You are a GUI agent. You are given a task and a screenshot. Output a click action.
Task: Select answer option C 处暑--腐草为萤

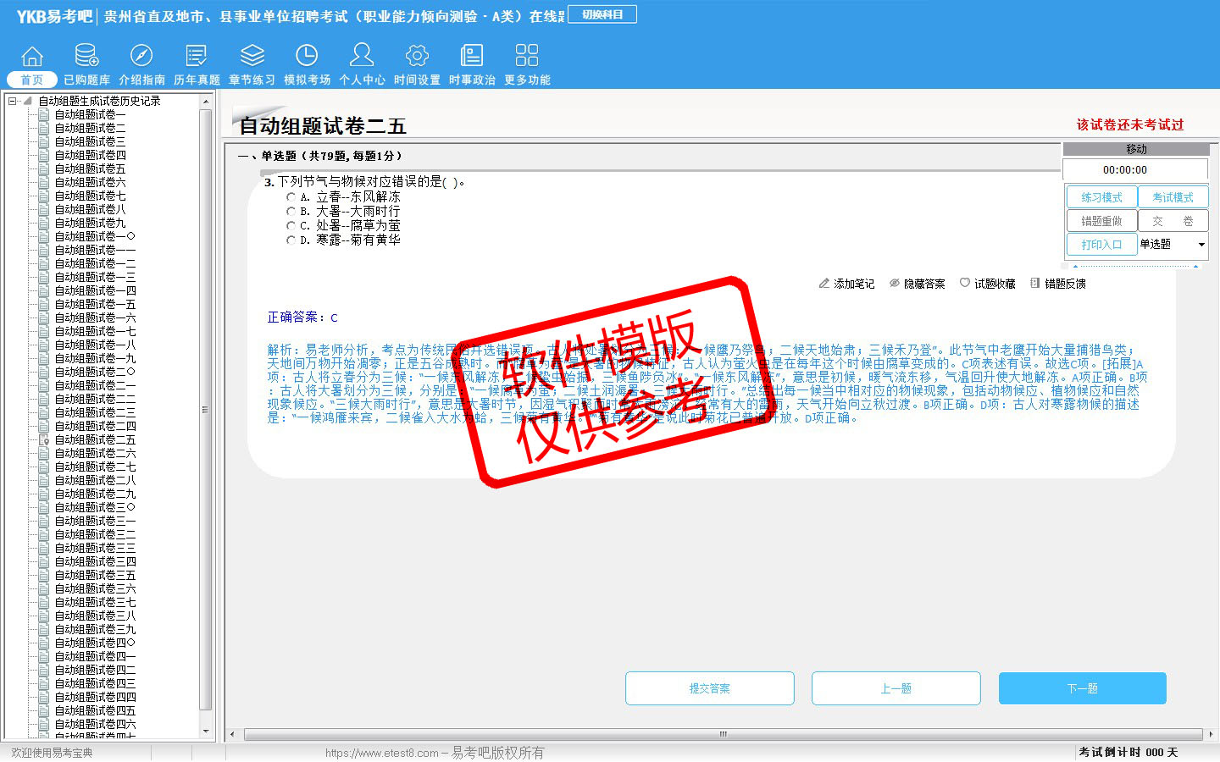pos(291,226)
